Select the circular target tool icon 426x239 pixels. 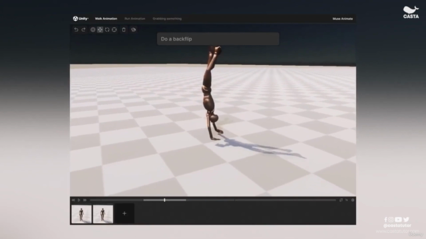[x=93, y=29]
